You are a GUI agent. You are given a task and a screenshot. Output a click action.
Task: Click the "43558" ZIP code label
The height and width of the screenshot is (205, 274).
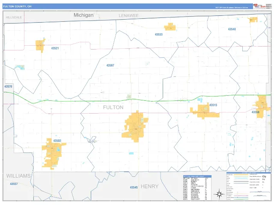point(256,112)
